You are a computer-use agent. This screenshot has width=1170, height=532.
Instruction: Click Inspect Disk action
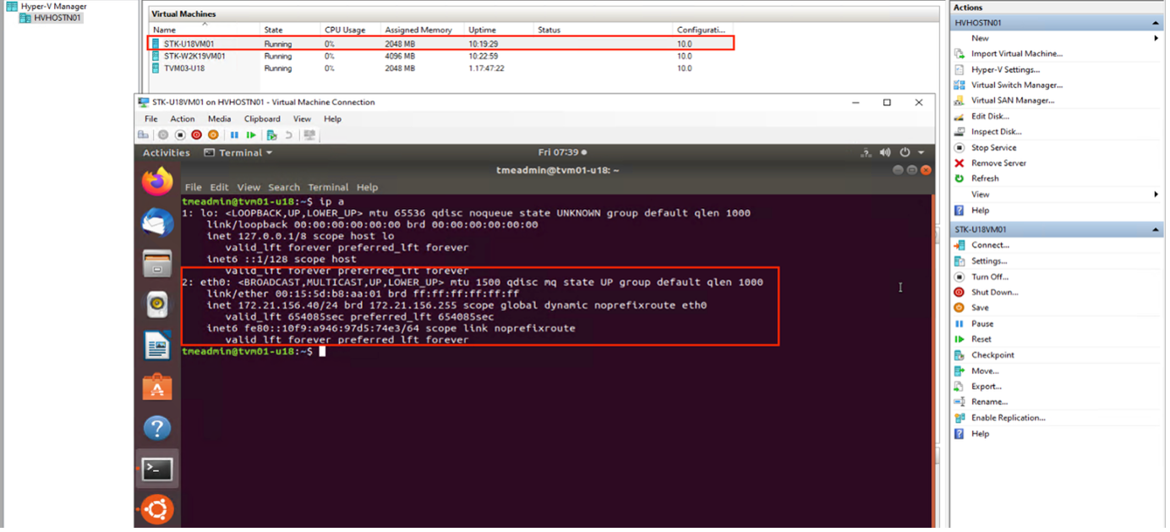tap(996, 132)
